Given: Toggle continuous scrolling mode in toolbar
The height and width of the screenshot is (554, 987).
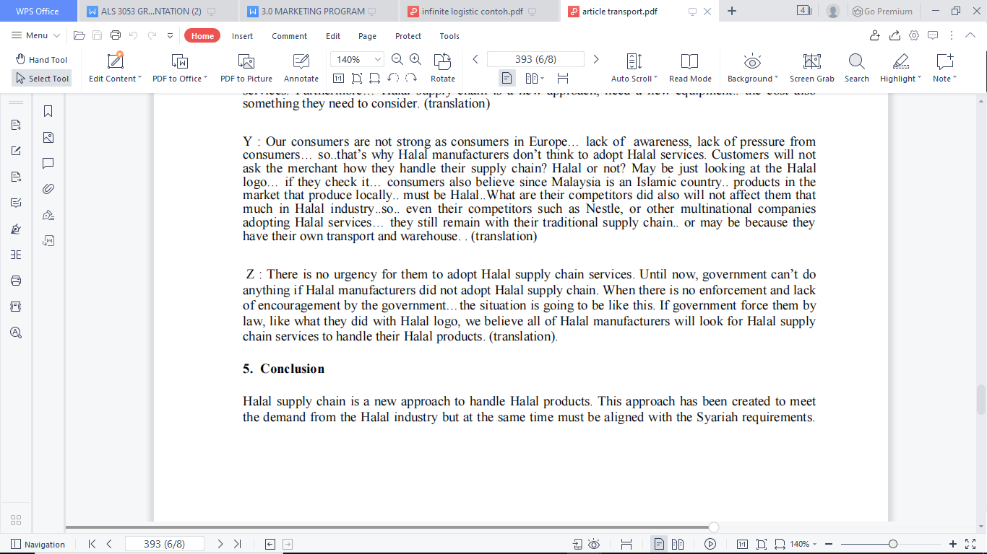Looking at the screenshot, I should tap(563, 78).
